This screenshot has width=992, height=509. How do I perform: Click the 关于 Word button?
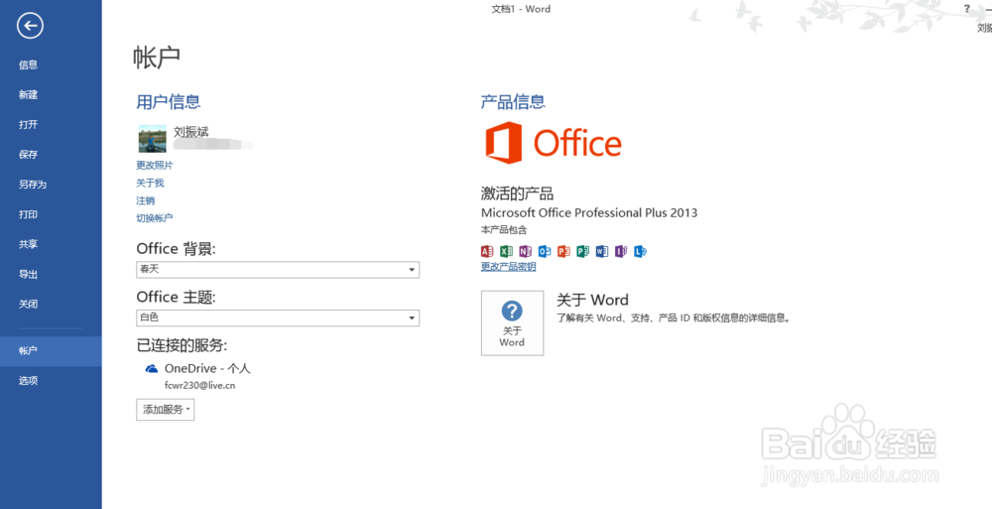pos(512,322)
